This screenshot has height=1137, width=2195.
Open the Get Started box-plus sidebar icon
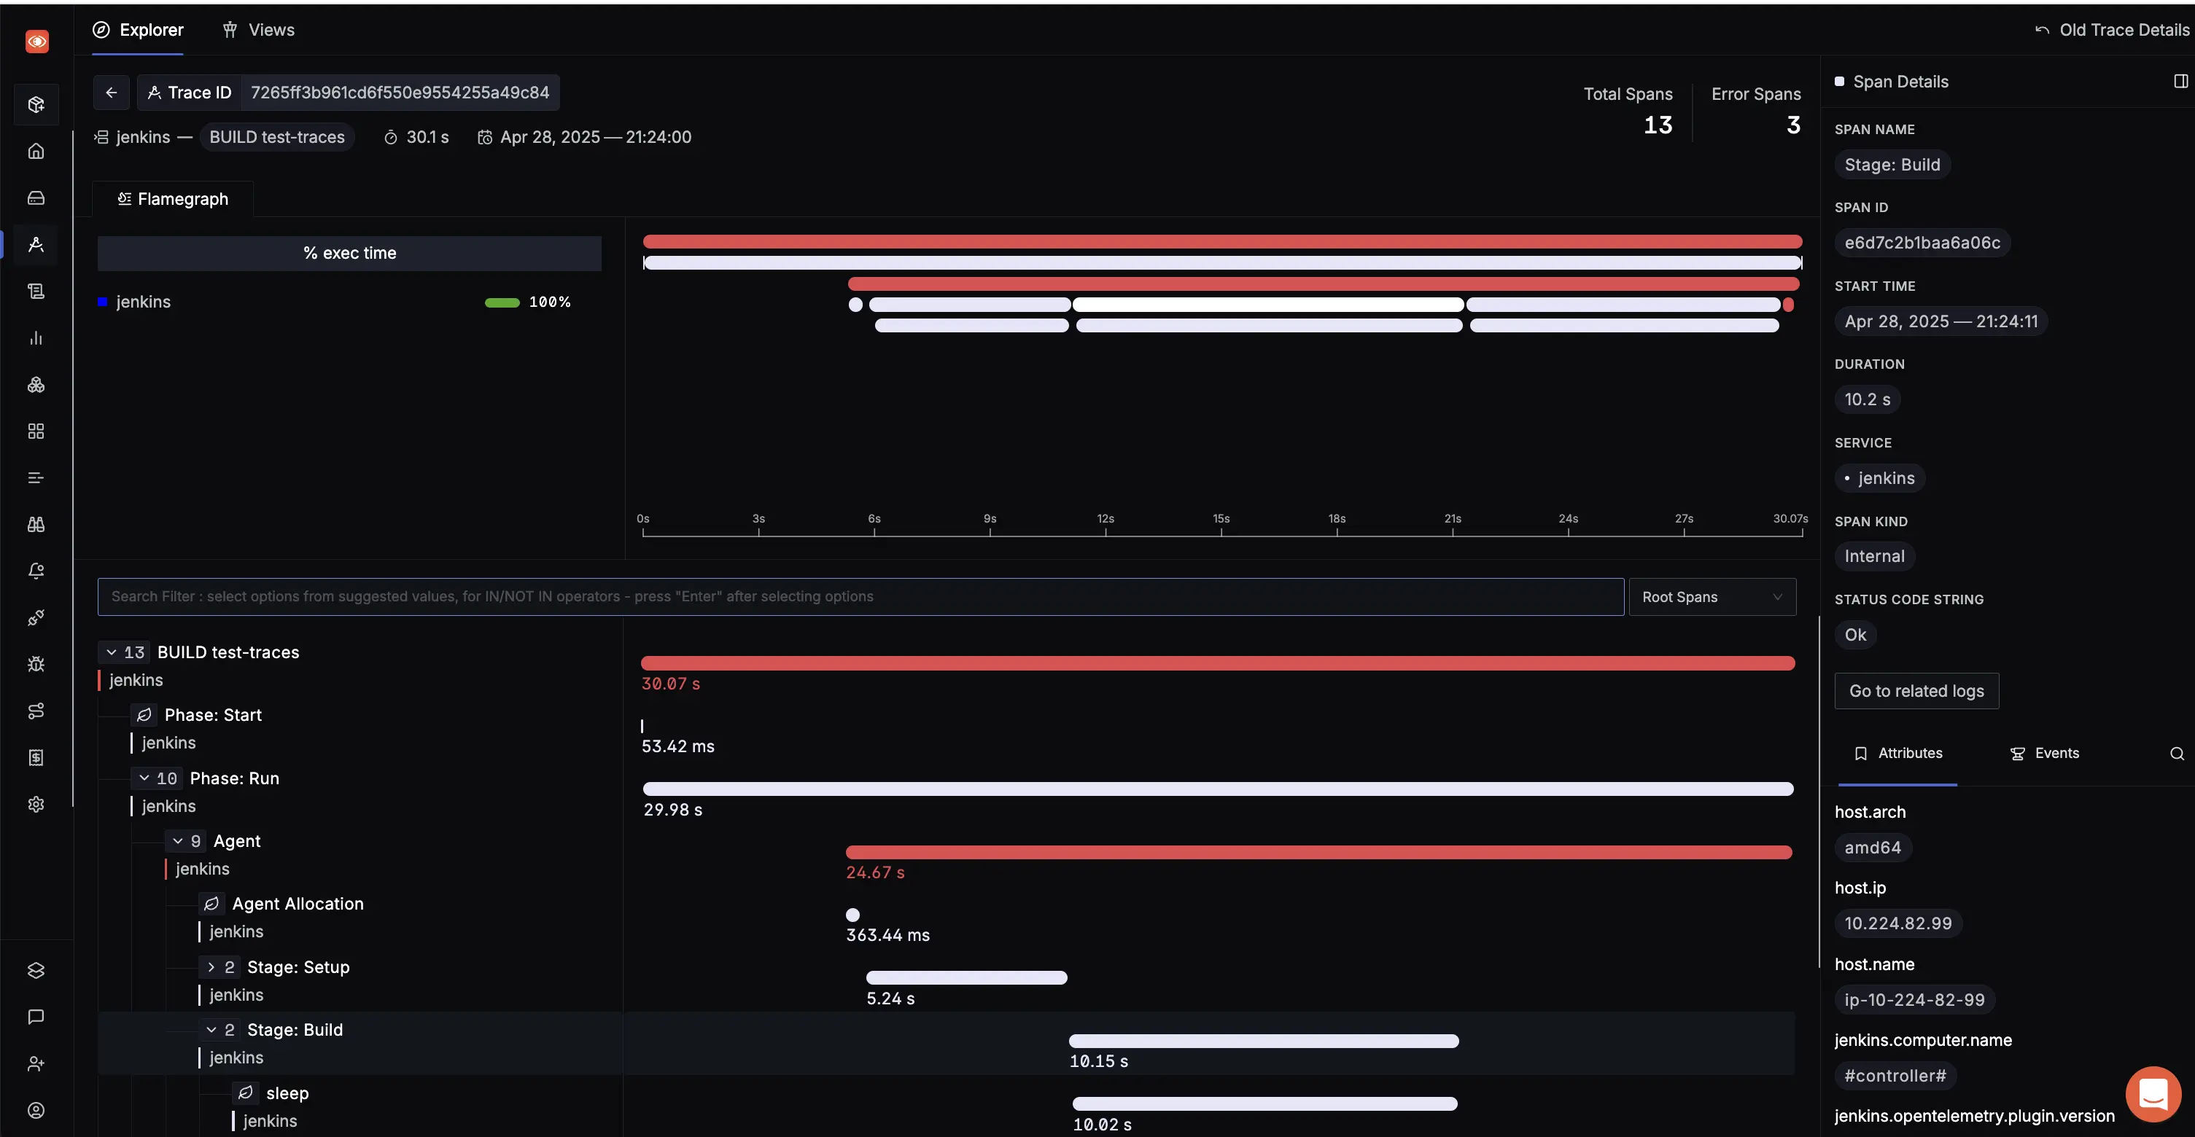(x=36, y=105)
